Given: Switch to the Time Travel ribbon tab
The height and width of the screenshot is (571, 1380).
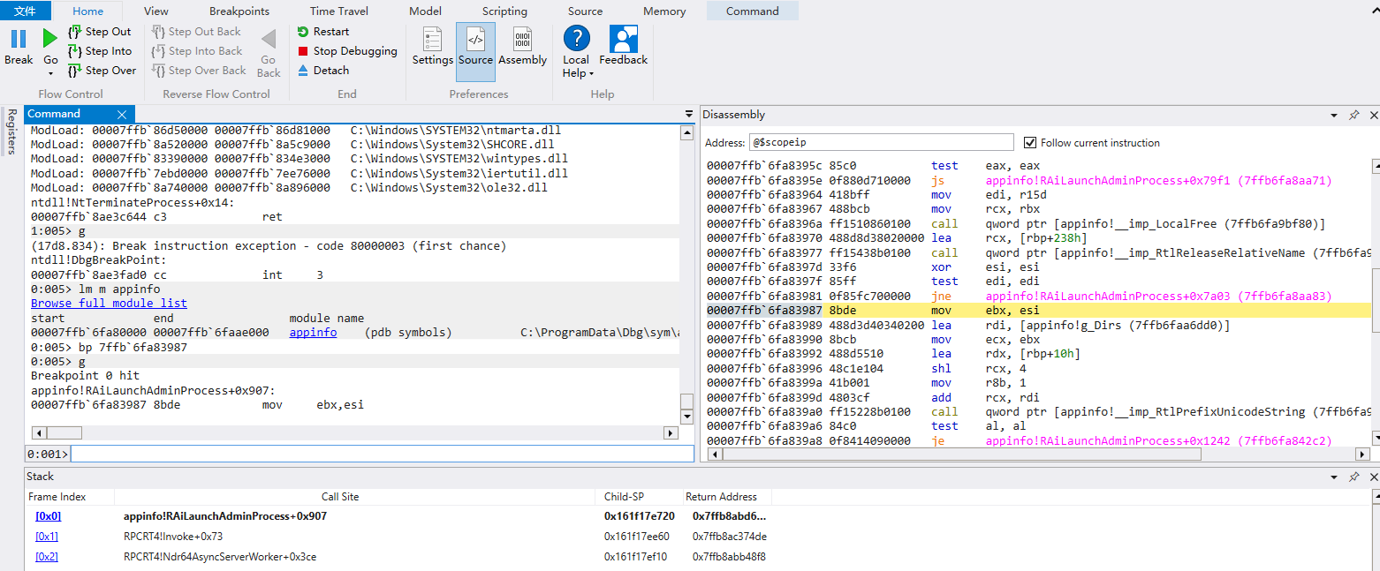Looking at the screenshot, I should [339, 11].
